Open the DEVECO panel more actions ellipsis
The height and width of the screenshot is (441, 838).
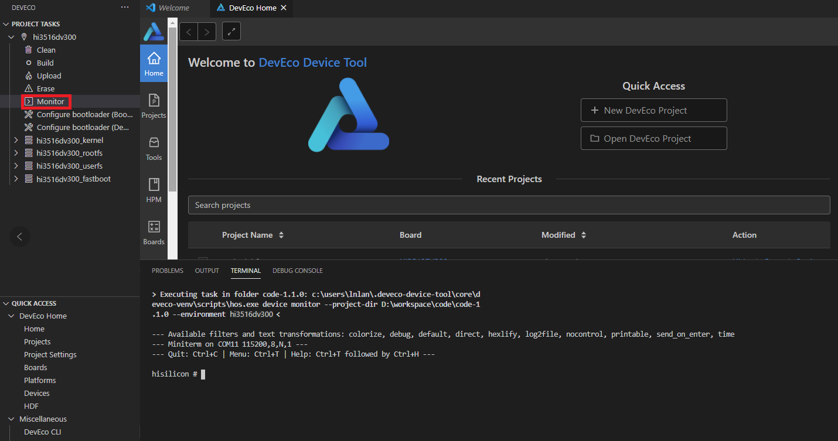pyautogui.click(x=124, y=7)
